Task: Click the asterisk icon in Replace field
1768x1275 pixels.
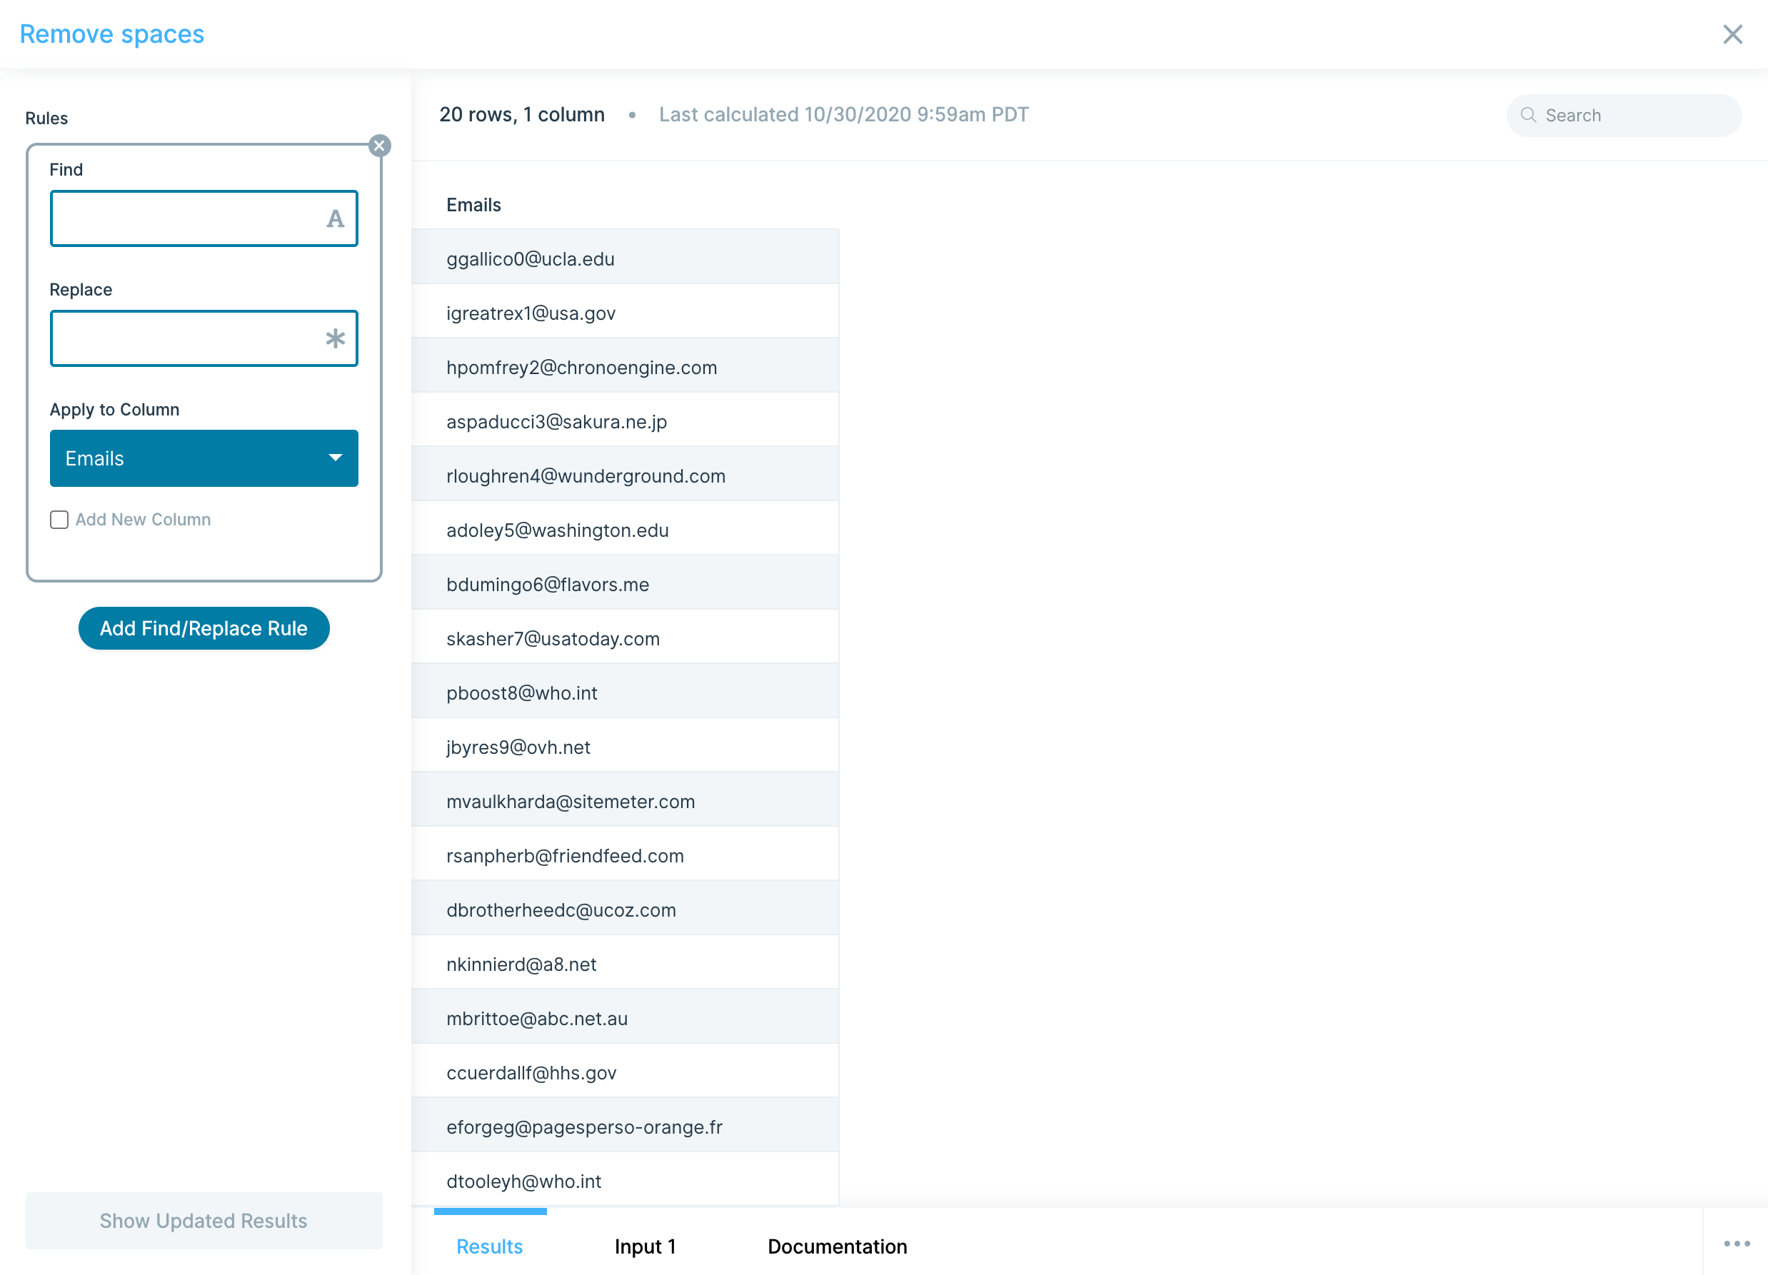Action: [335, 339]
